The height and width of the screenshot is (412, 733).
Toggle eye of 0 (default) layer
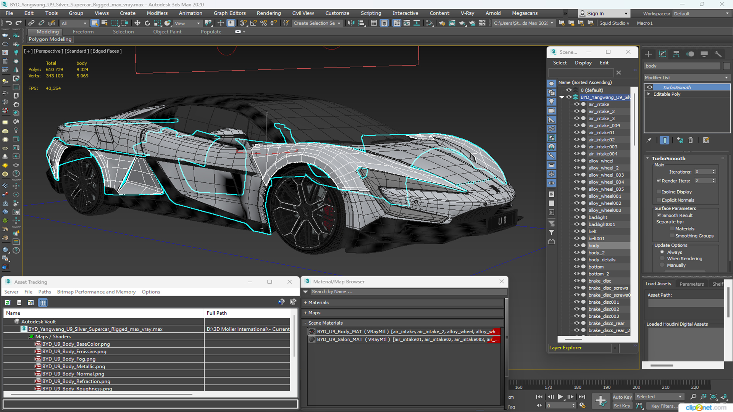[x=569, y=90]
